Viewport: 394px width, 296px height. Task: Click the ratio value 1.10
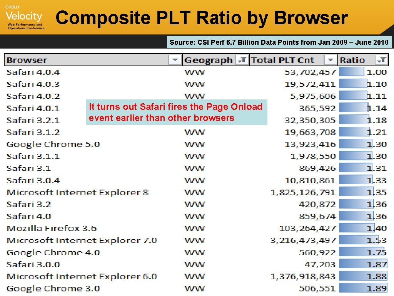[377, 84]
